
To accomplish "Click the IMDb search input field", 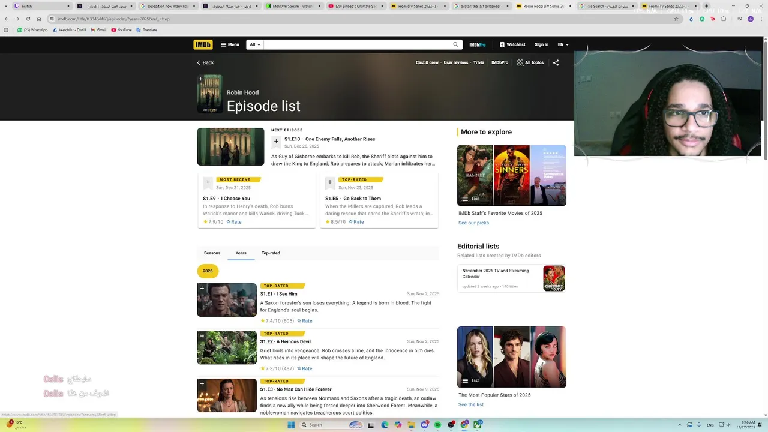I will click(356, 44).
